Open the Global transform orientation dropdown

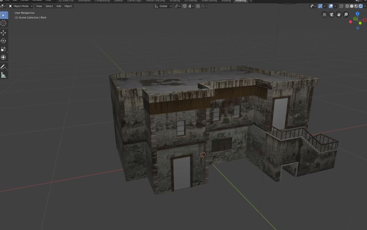pos(163,6)
